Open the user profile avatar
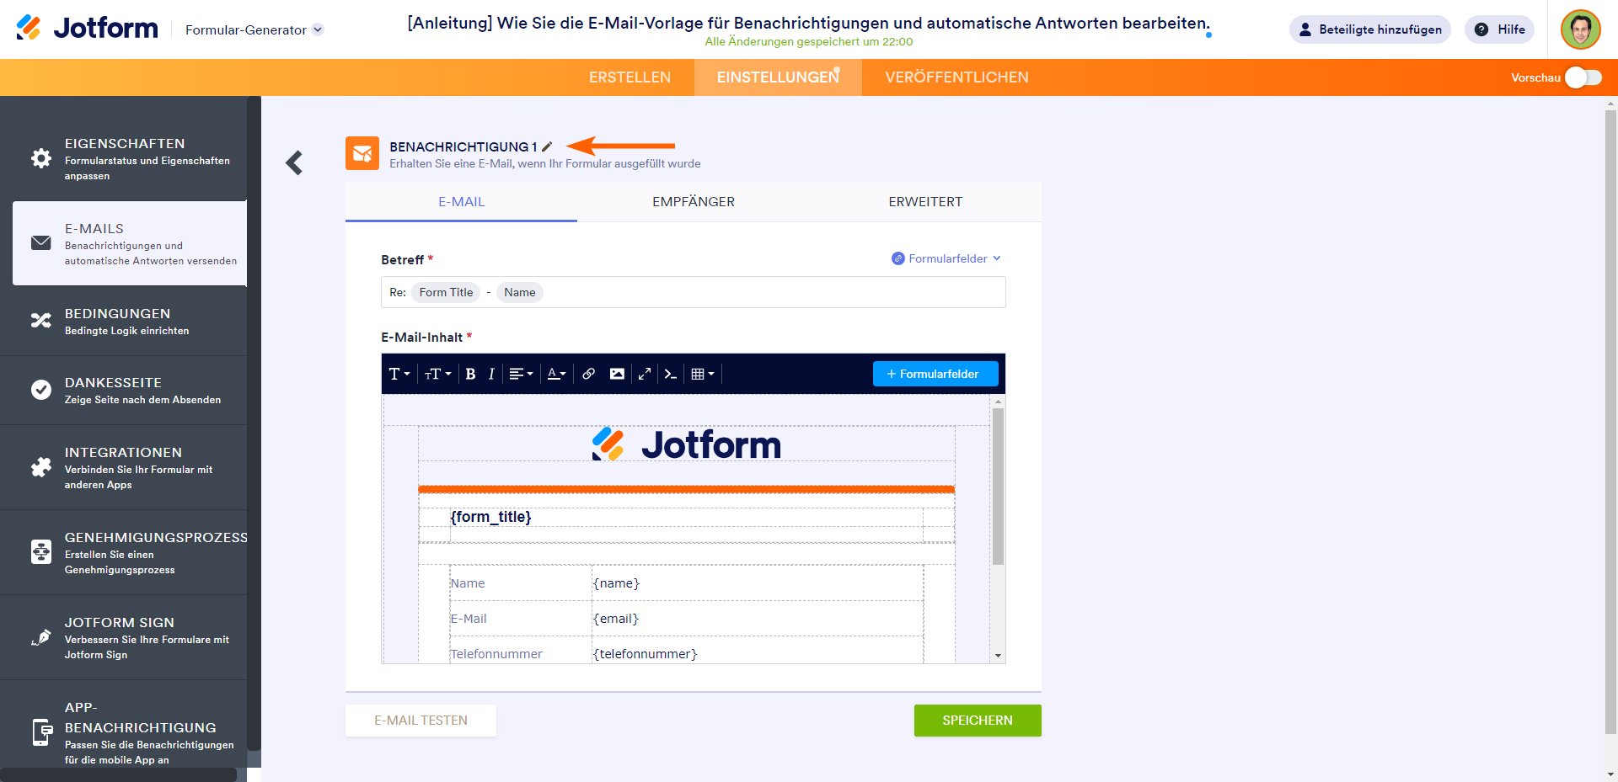This screenshot has width=1618, height=782. point(1580,29)
